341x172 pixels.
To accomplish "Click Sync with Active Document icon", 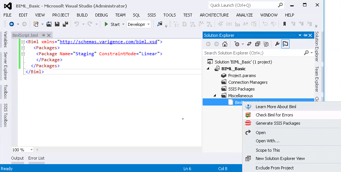I will tap(249, 44).
